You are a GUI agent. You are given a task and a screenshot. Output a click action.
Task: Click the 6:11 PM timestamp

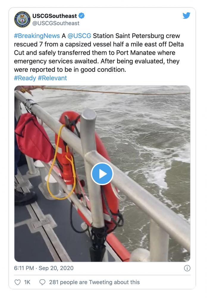point(24,268)
